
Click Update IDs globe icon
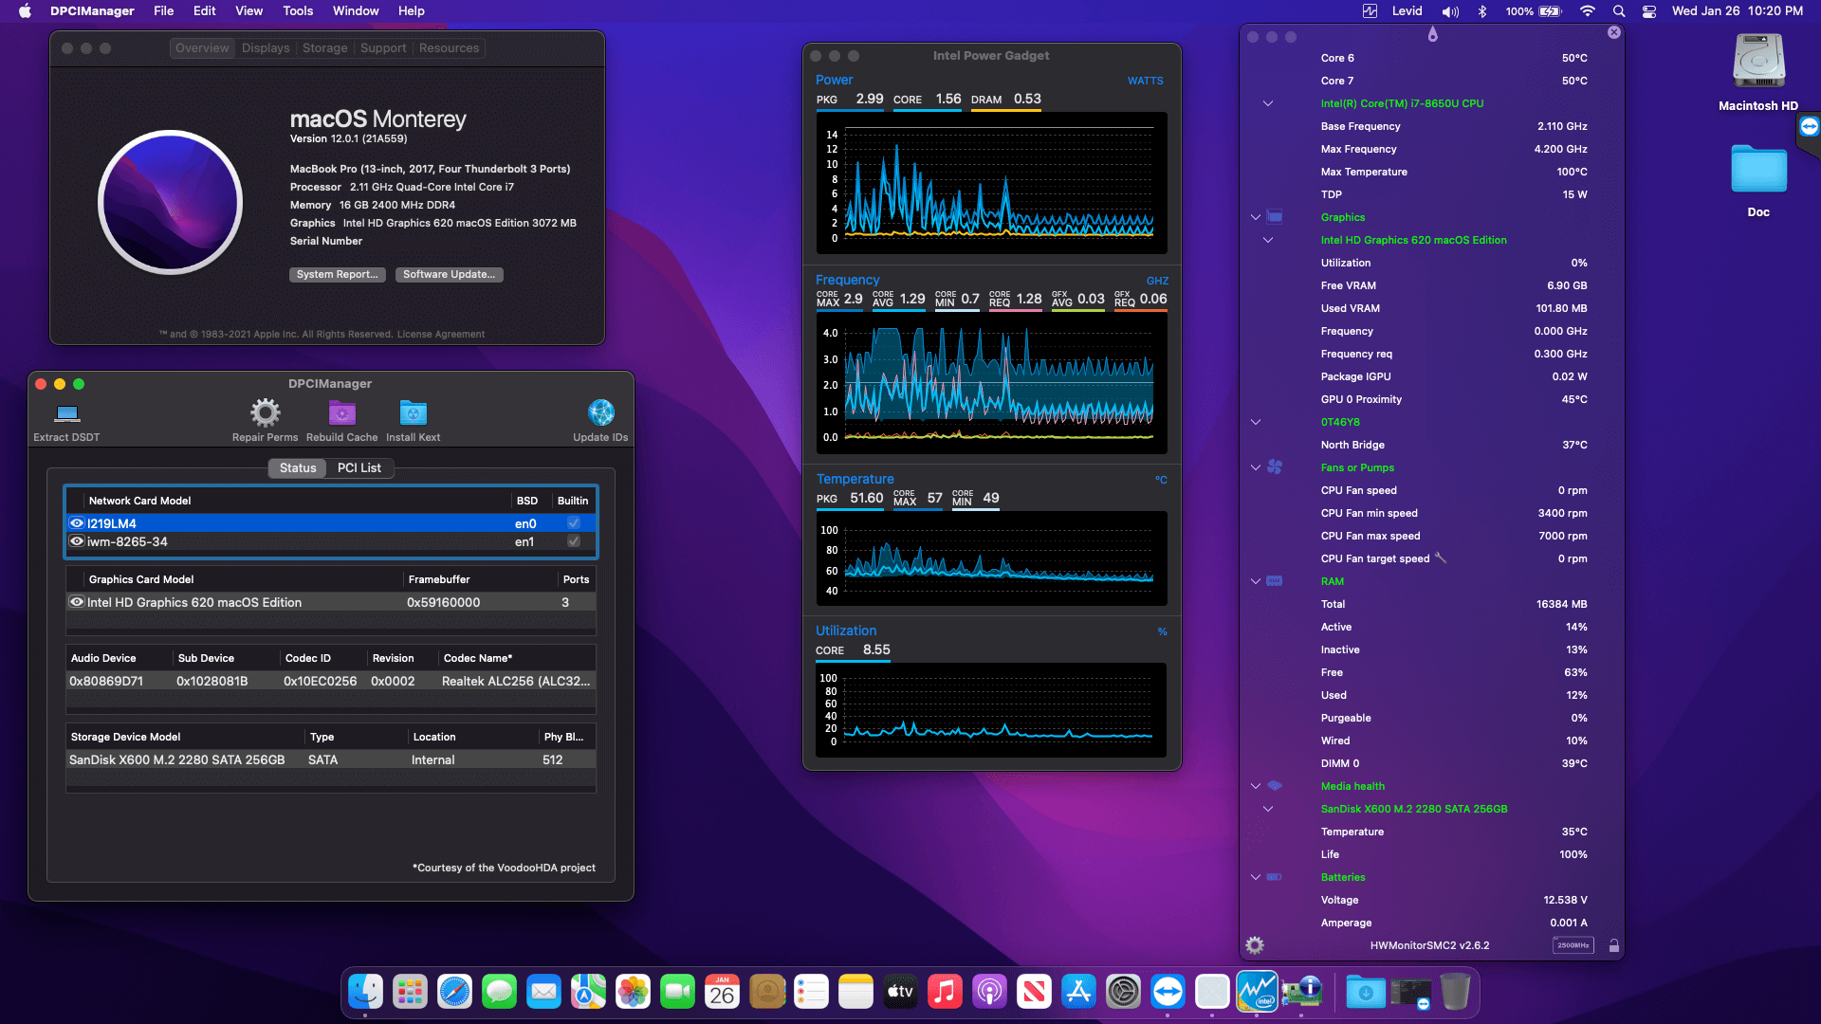point(600,412)
